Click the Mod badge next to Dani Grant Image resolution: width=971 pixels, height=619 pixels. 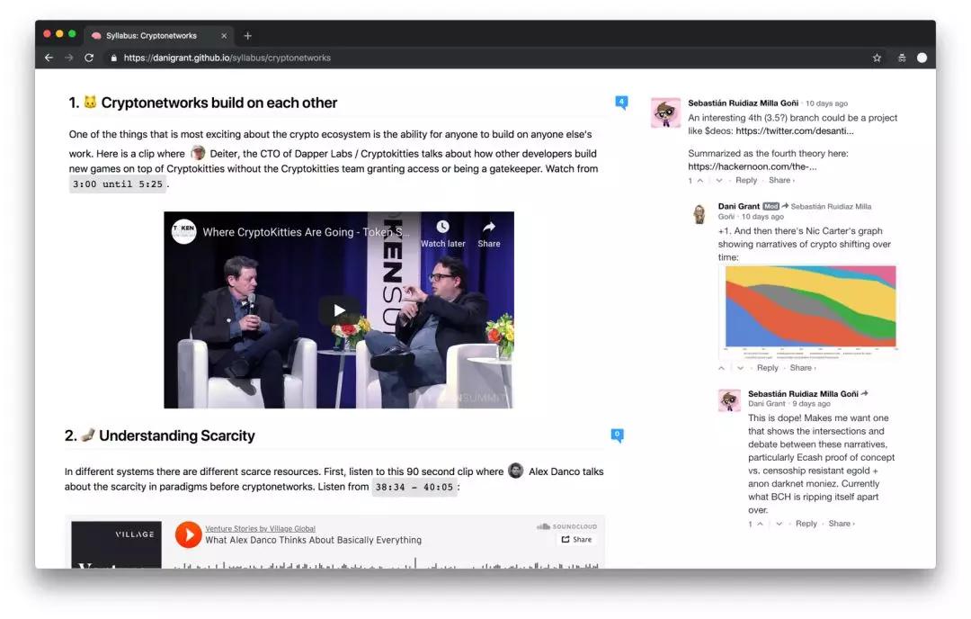click(771, 206)
